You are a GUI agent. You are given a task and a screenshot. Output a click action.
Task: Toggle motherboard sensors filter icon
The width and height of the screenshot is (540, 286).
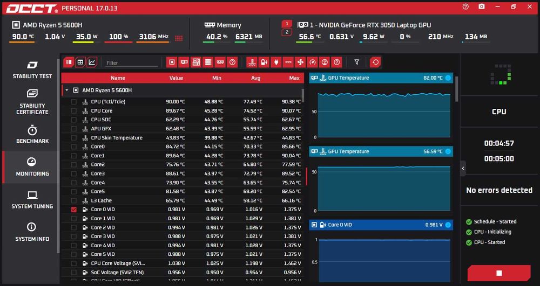(x=196, y=62)
